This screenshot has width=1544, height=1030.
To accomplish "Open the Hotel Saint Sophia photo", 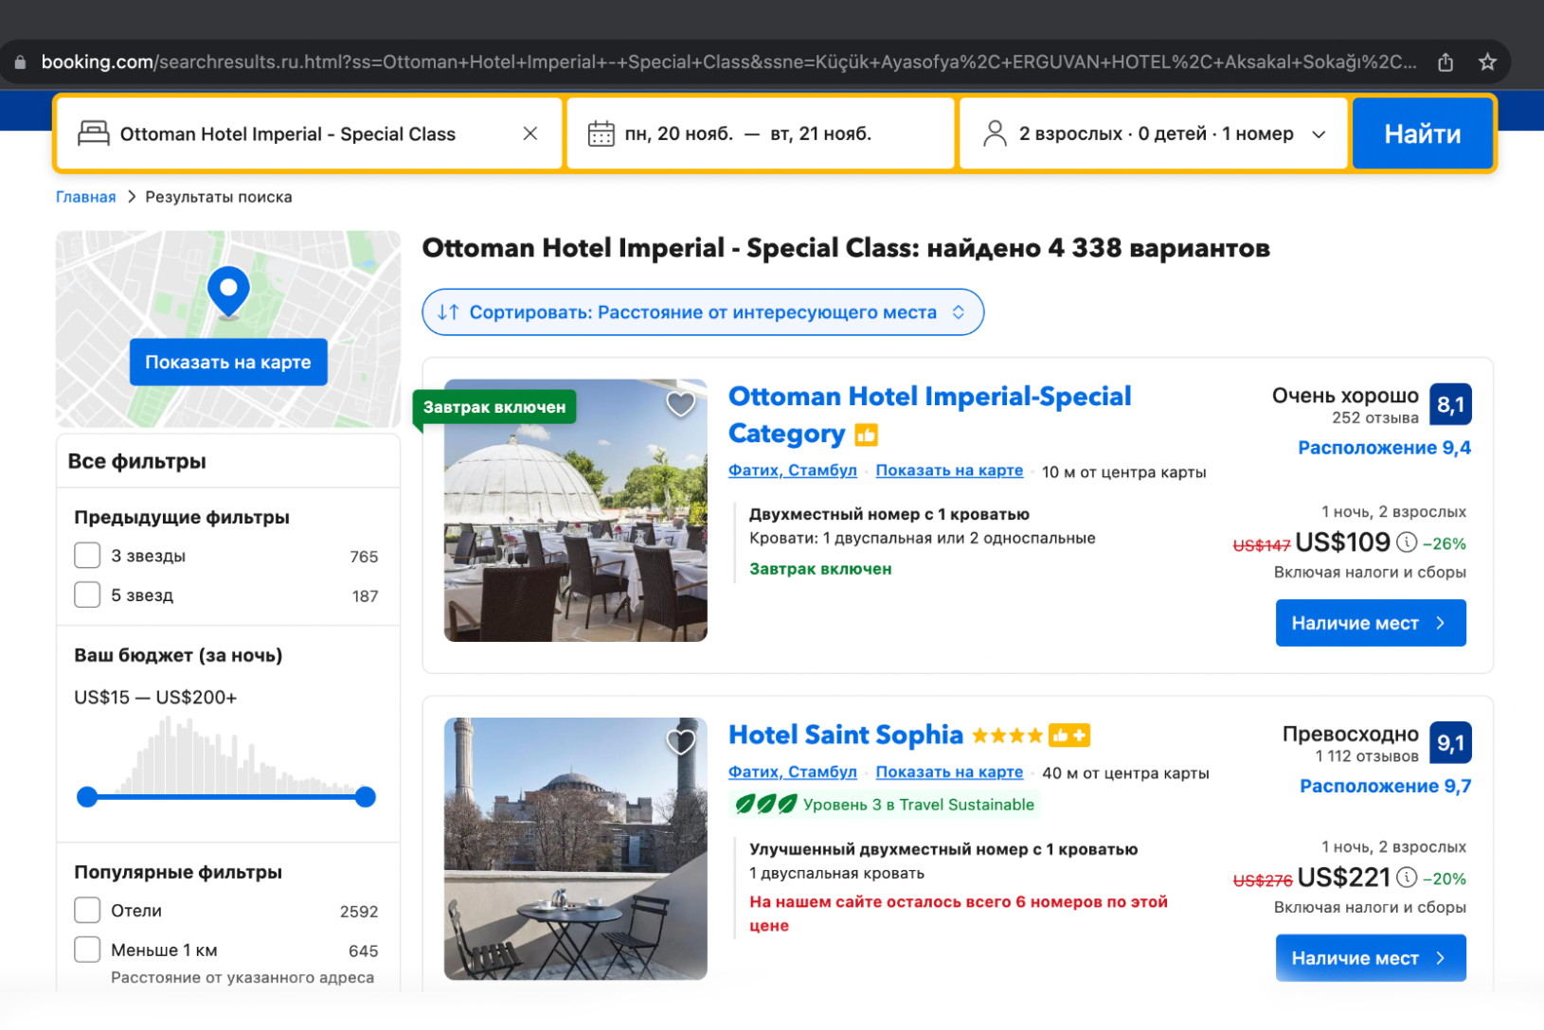I will [576, 848].
